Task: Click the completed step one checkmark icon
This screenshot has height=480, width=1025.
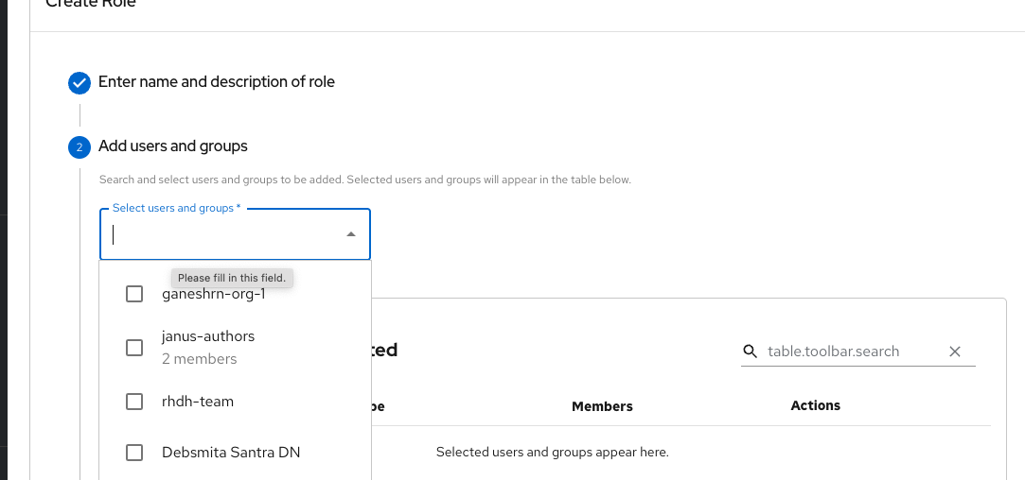Action: pyautogui.click(x=80, y=83)
